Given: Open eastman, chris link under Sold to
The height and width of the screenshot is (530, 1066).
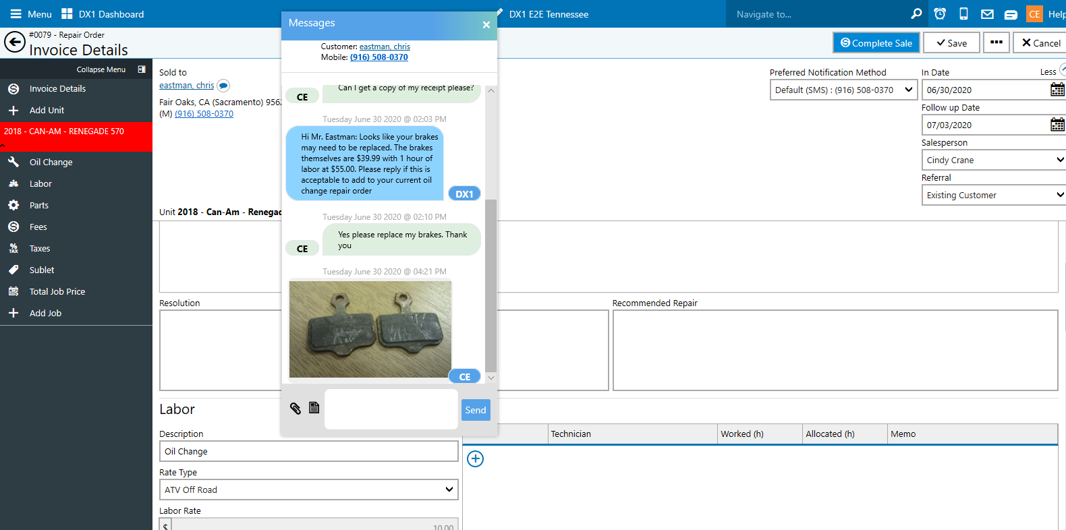Looking at the screenshot, I should 186,86.
